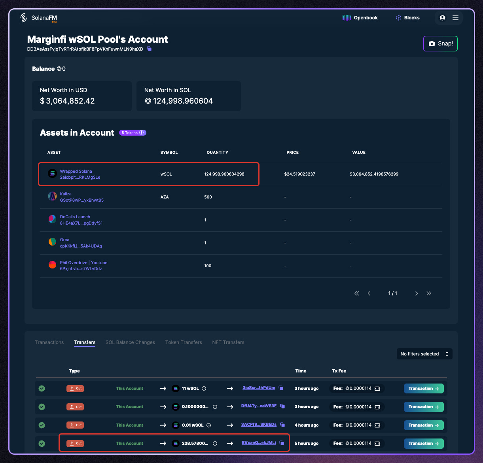Screen dimensions: 483x463
Task: Click Transaction button for 11 wSOL transfer
Action: coord(424,389)
